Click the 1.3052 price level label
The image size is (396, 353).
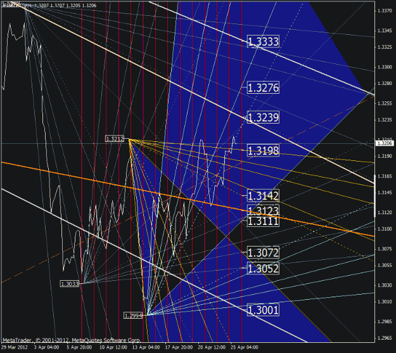pyautogui.click(x=263, y=268)
